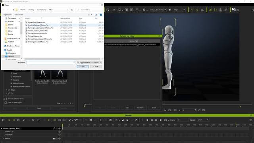Image resolution: width=254 pixels, height=143 pixels.
Task: Click the video camera icon in toolbar
Action: (x=170, y=10)
